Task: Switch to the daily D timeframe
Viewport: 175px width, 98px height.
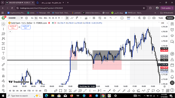Action: click(56, 18)
